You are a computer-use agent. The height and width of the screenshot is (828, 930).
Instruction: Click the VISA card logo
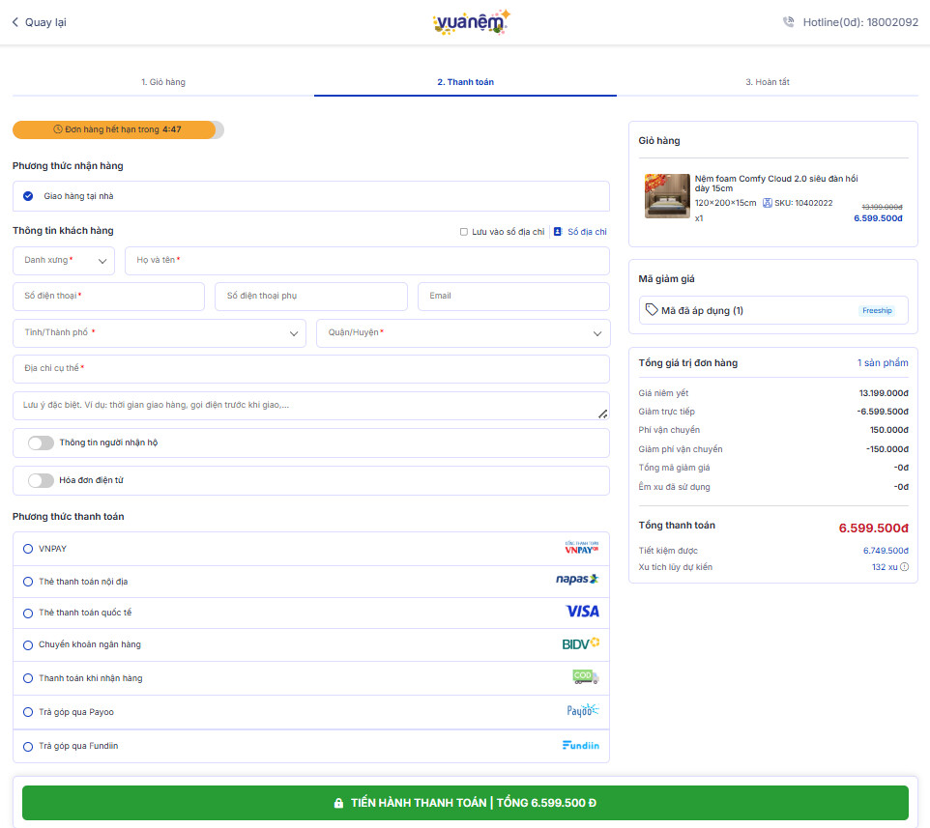click(x=582, y=611)
